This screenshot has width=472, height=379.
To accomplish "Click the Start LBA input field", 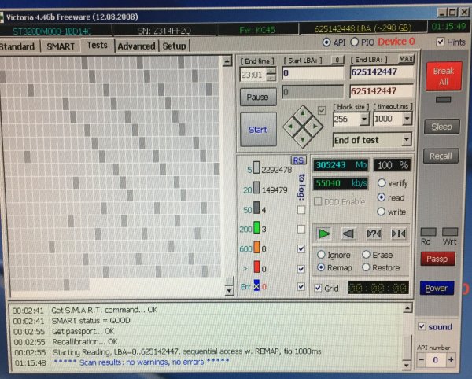I will pyautogui.click(x=313, y=73).
